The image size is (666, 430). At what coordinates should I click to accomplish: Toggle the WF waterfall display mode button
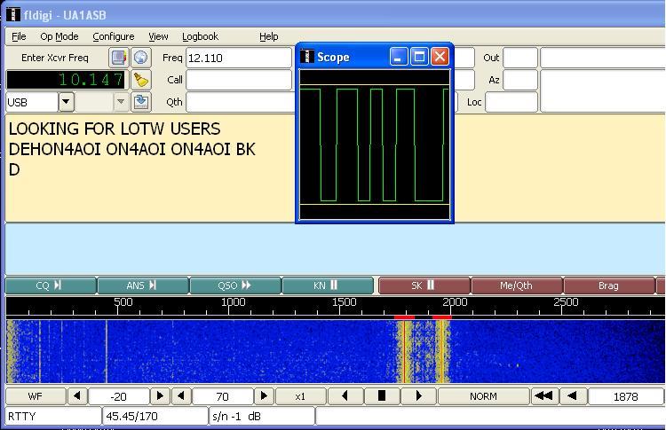(x=36, y=396)
